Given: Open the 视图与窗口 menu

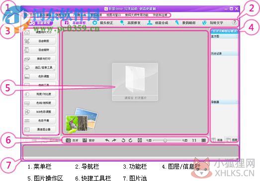Looking at the screenshot, I should pyautogui.click(x=114, y=15).
